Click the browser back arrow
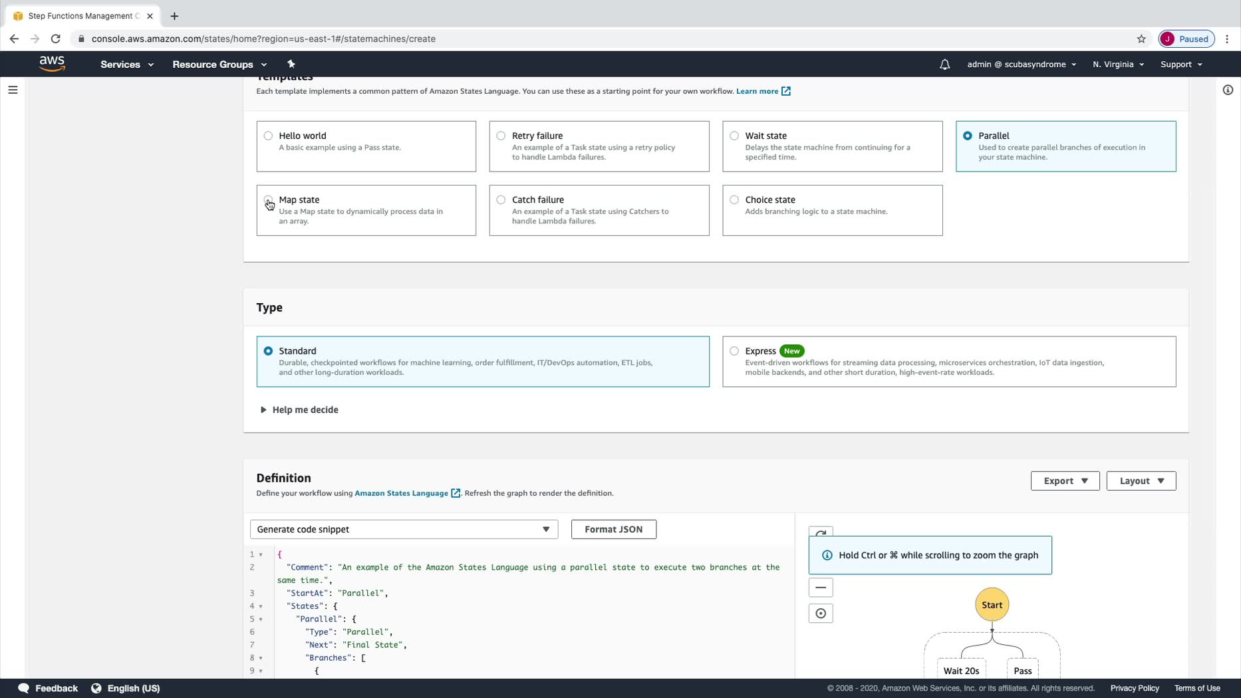 [x=14, y=39]
